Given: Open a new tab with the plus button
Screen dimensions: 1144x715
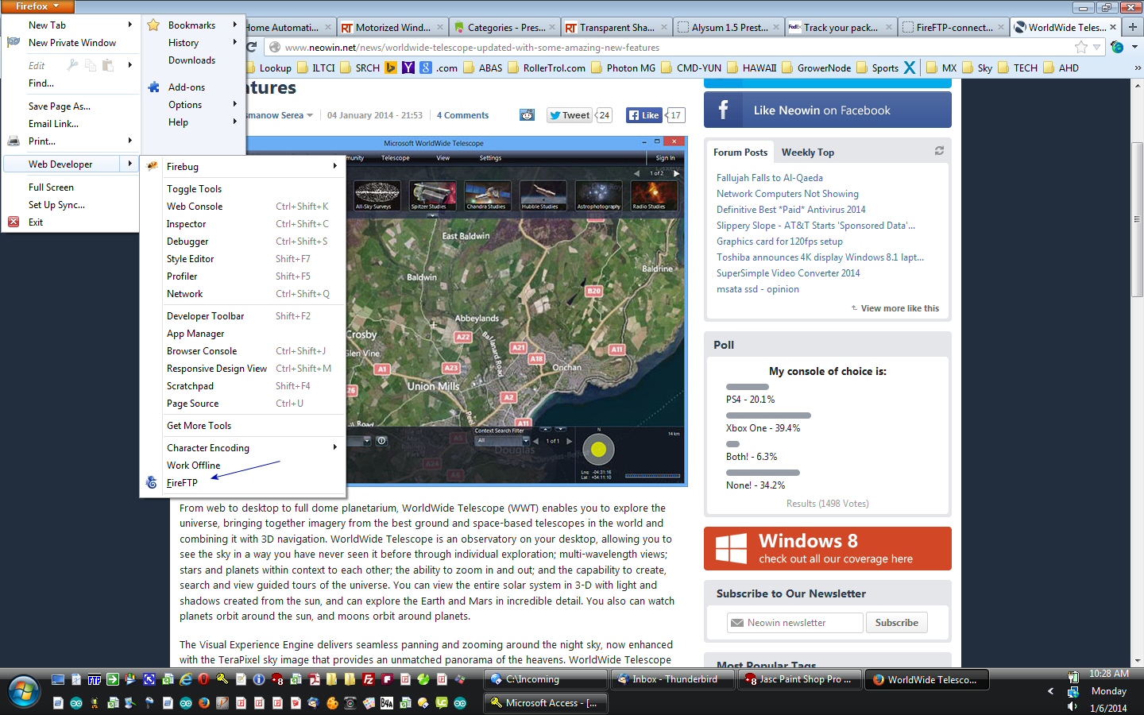Looking at the screenshot, I should (x=1133, y=27).
